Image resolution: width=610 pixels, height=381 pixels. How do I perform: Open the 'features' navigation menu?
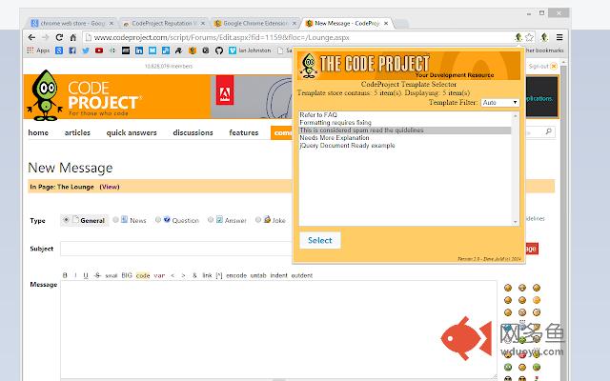(x=244, y=132)
